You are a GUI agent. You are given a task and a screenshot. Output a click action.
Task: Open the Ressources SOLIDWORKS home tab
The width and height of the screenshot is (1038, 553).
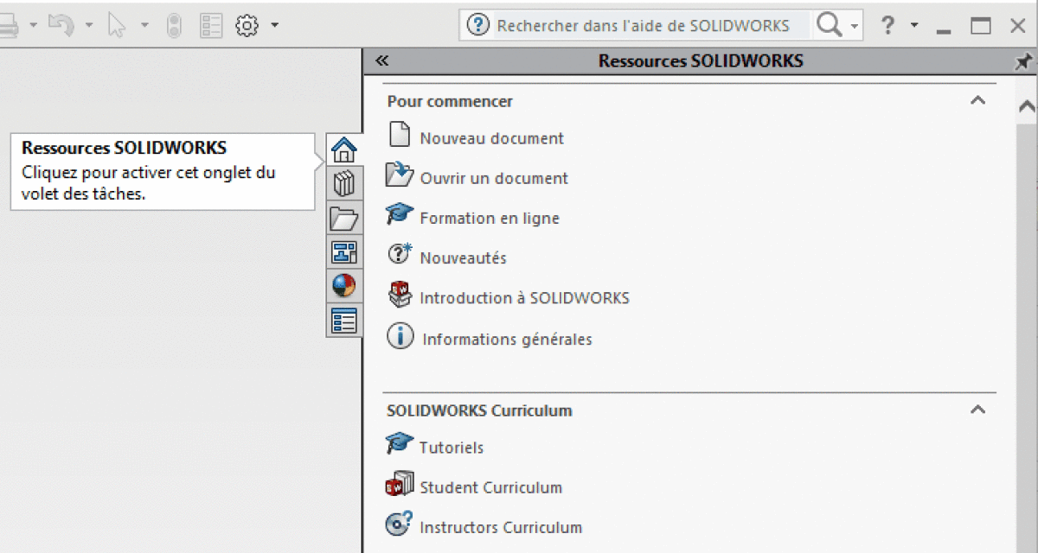(344, 149)
